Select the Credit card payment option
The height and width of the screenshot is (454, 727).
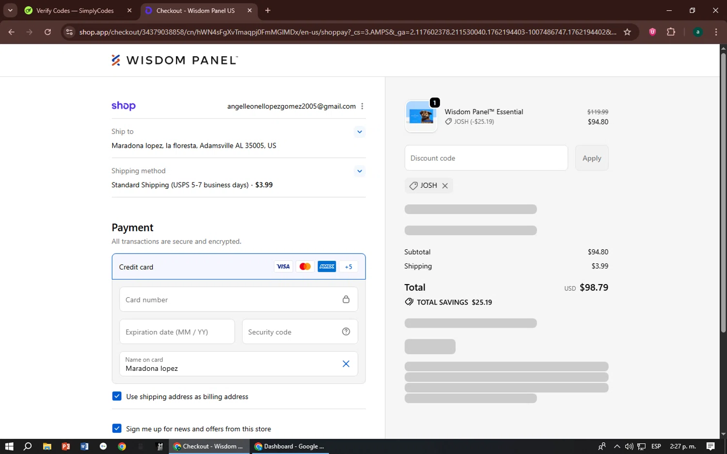coord(238,267)
